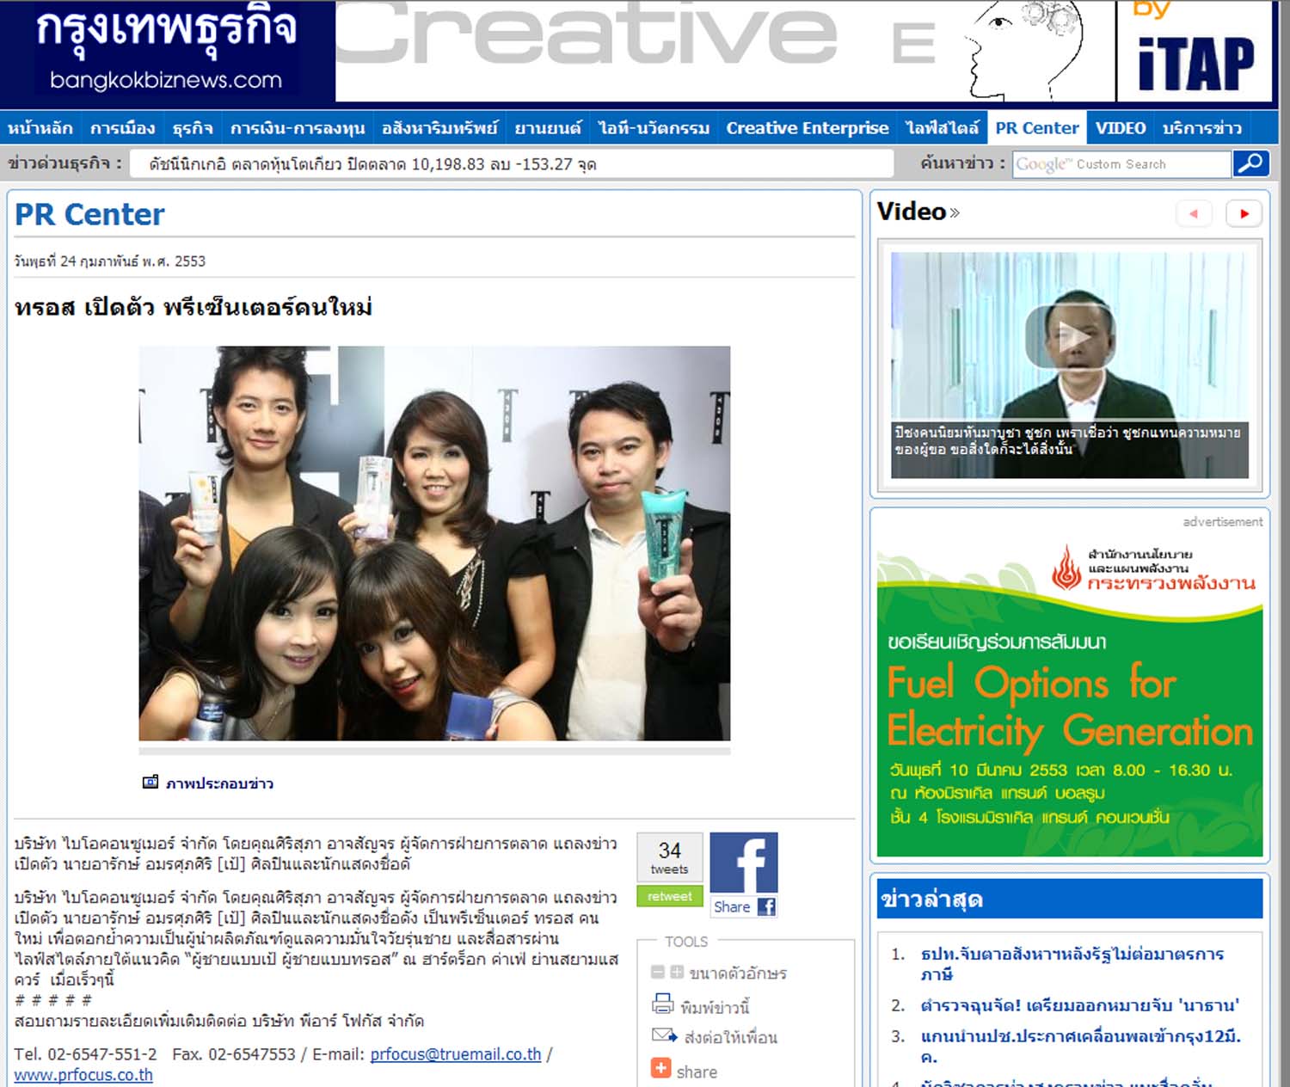Open the article's main photo

click(434, 543)
